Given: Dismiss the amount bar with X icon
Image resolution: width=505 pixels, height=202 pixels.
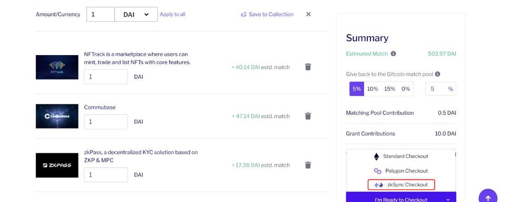Looking at the screenshot, I should tap(309, 14).
